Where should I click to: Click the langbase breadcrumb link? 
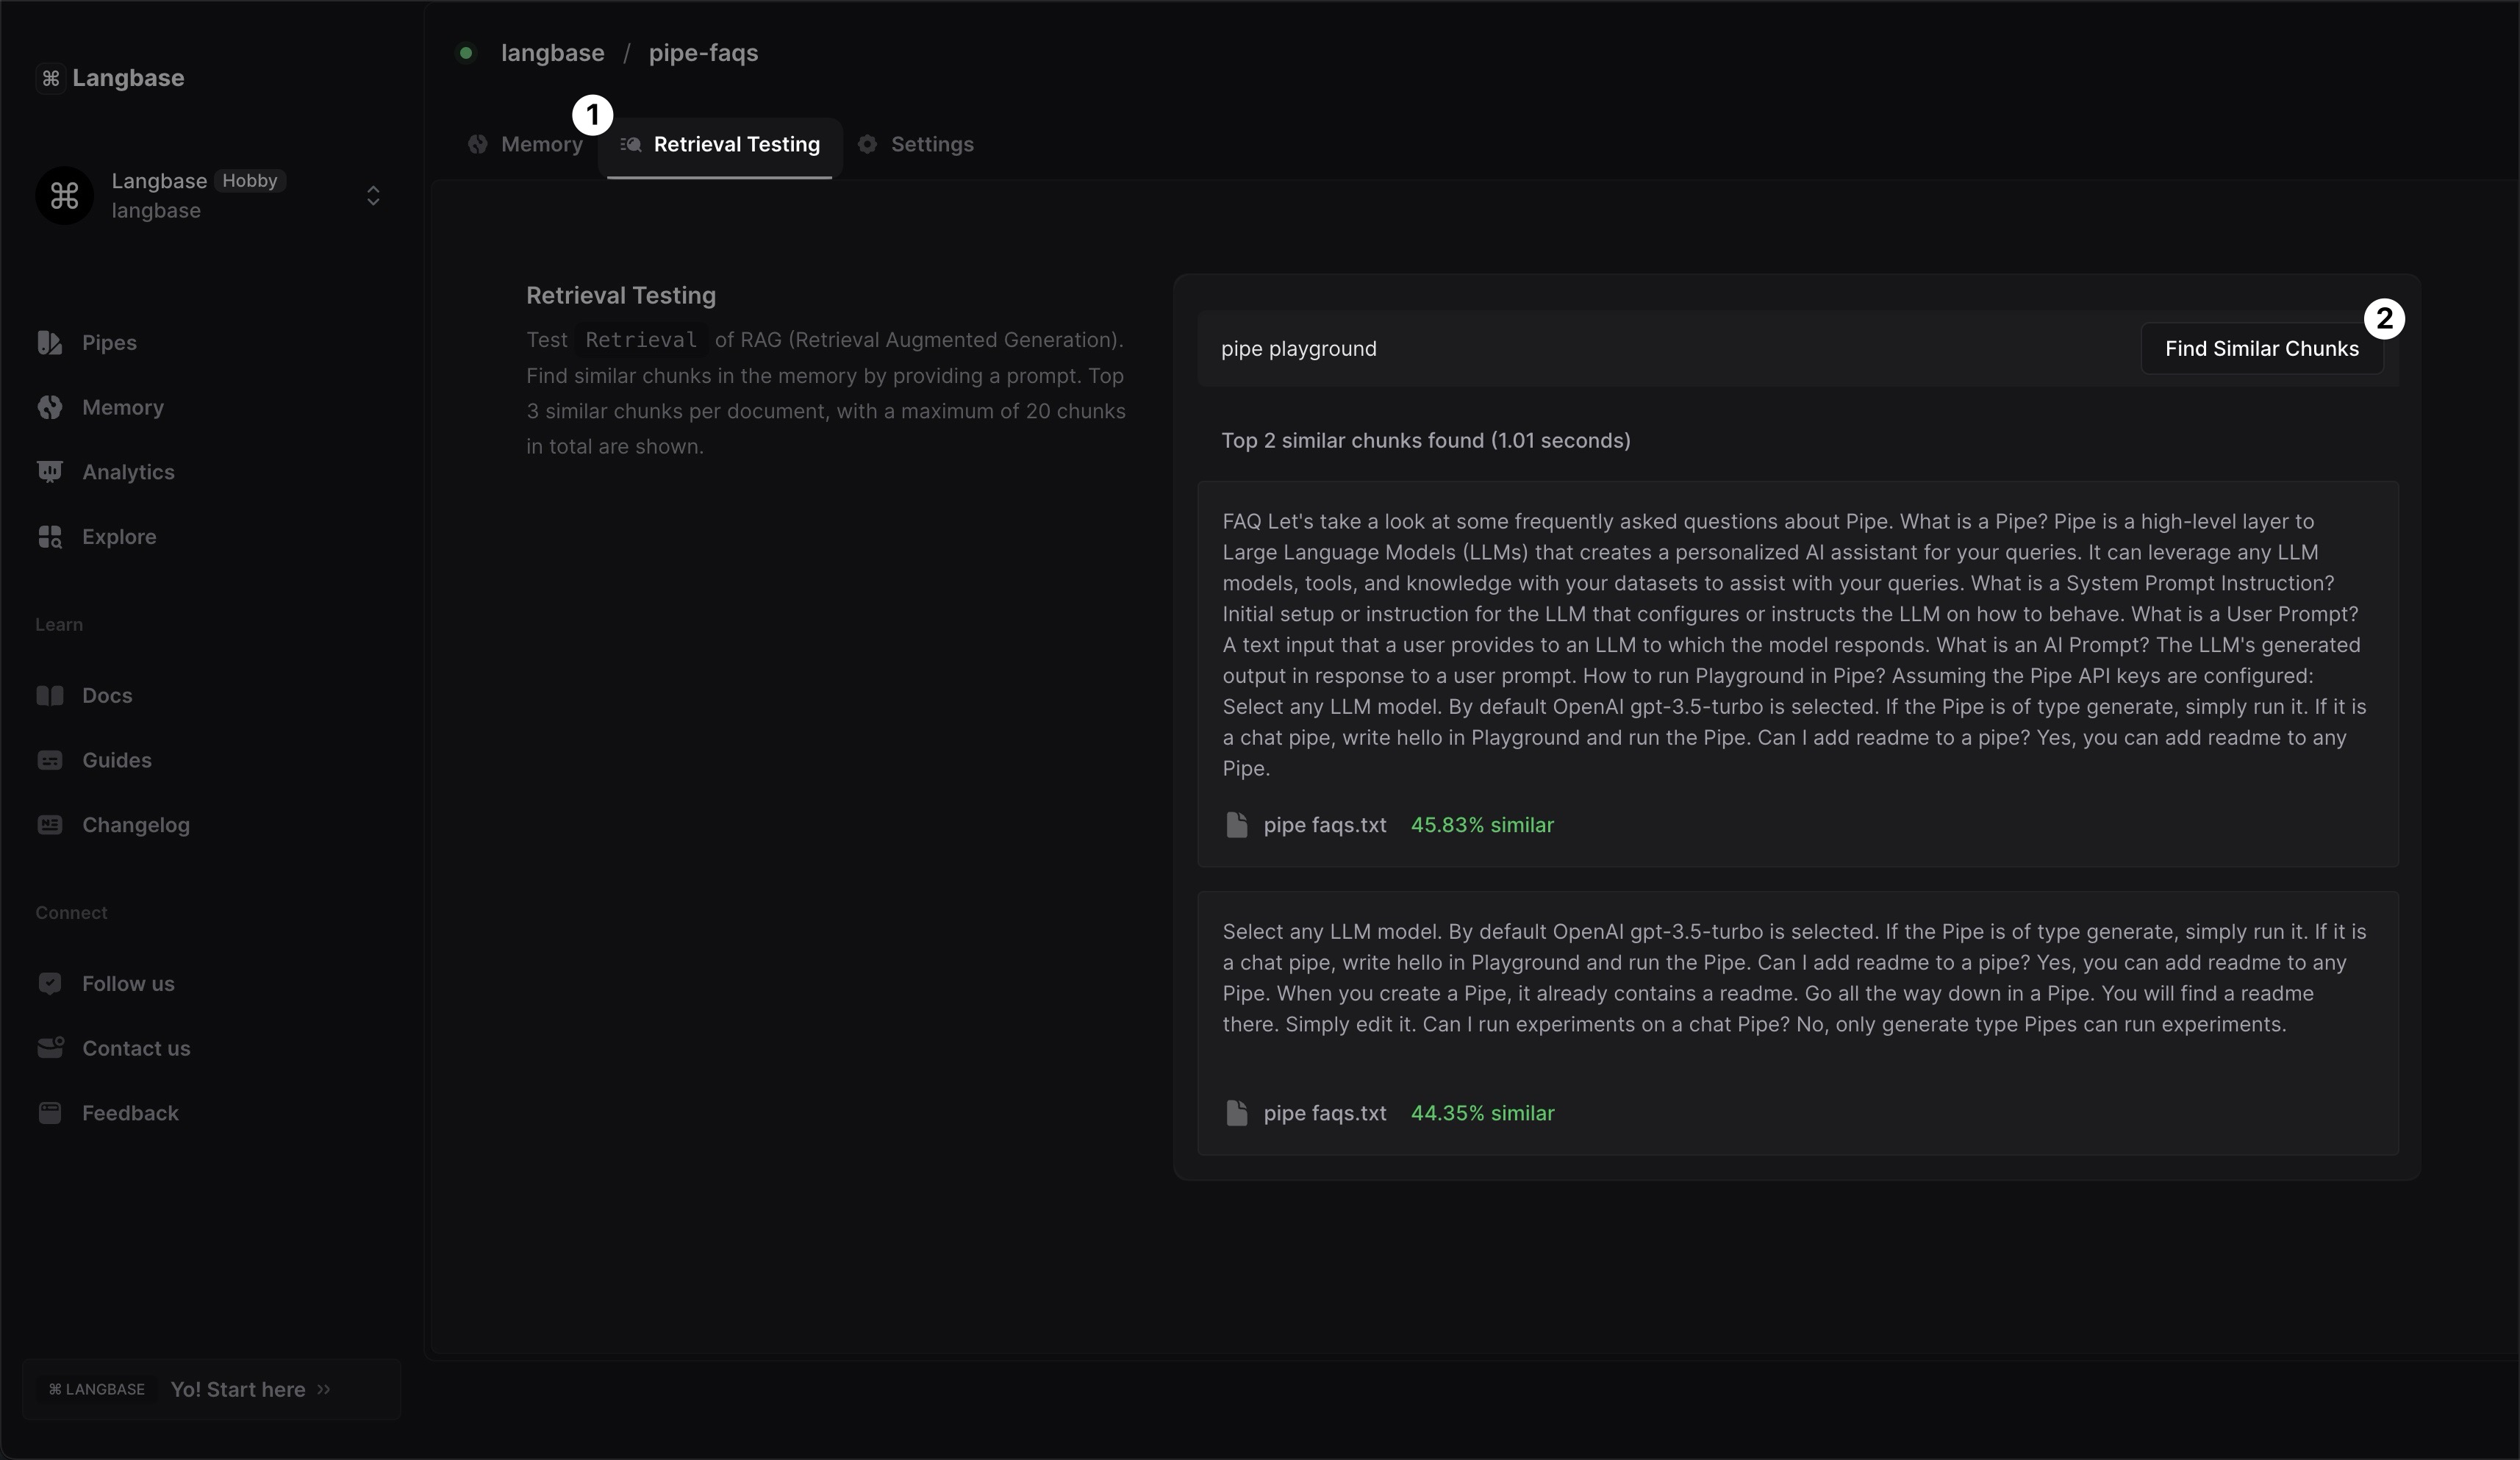pos(552,53)
